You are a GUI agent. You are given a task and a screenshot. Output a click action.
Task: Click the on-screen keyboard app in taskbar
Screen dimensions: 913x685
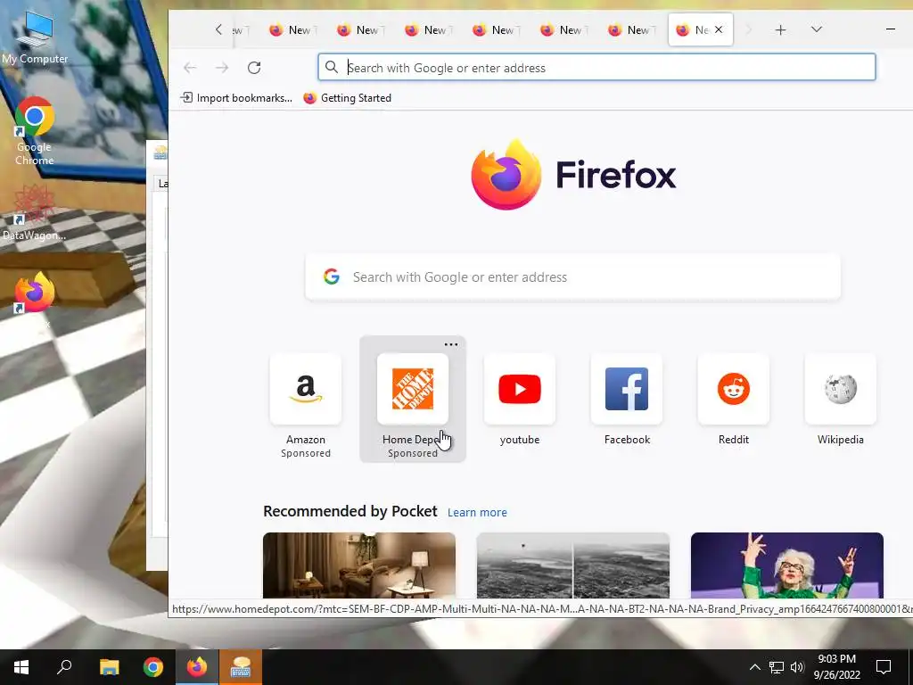click(x=241, y=667)
